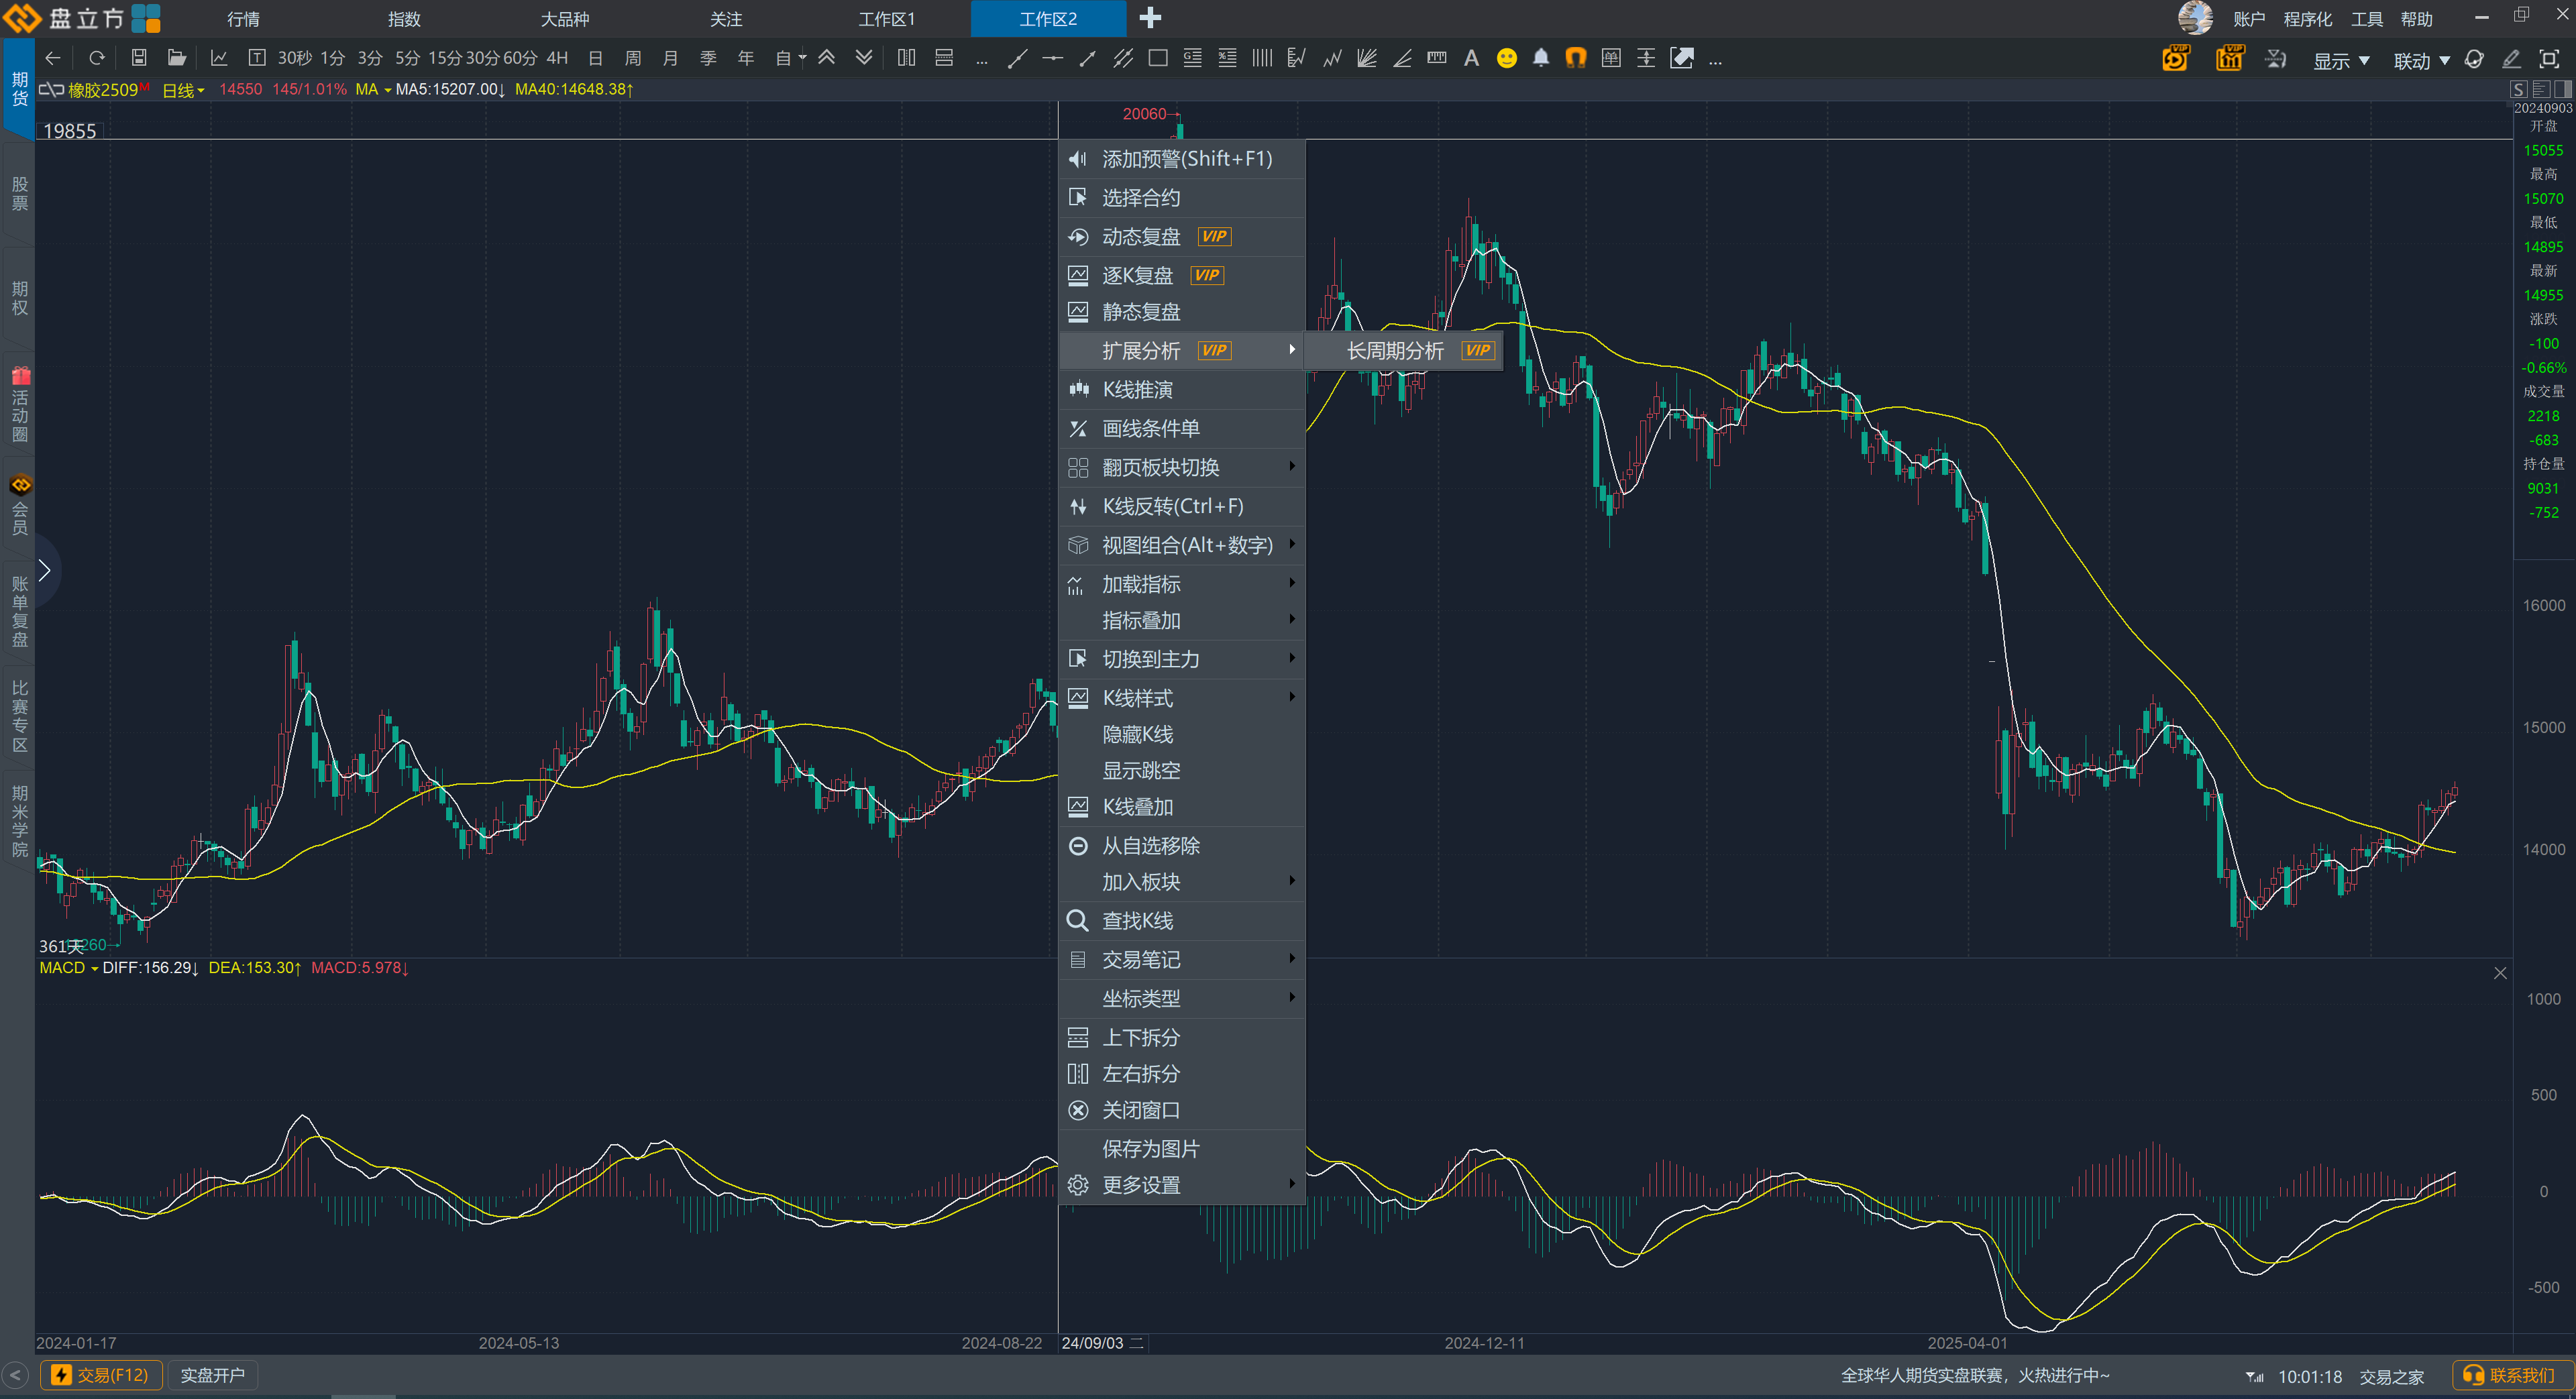Select the vertical cycle lines tool
The height and width of the screenshot is (1399, 2576).
tap(1262, 58)
